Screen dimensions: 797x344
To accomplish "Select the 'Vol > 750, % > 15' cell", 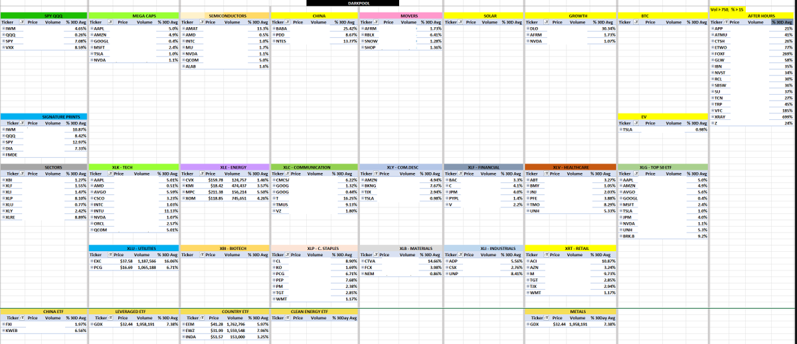I will point(729,9).
